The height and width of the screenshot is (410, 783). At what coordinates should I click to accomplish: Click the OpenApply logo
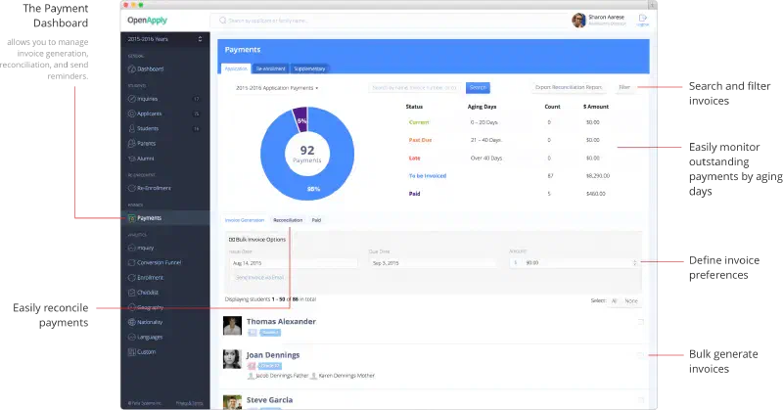coord(148,21)
